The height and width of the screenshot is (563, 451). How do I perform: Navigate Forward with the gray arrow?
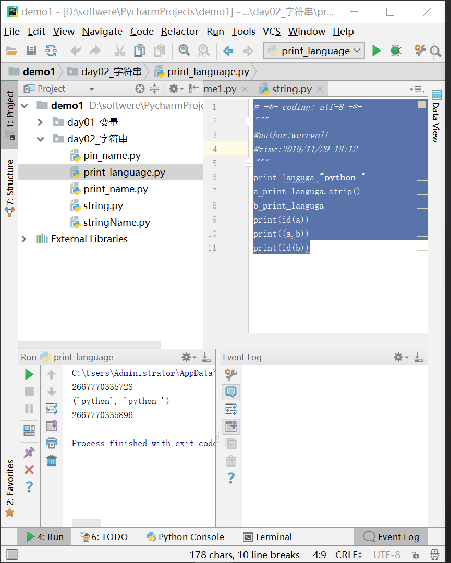248,51
